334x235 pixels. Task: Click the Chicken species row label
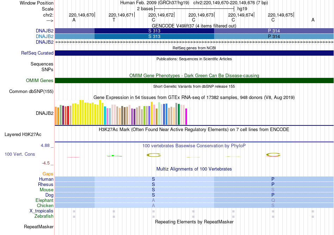pos(45,205)
